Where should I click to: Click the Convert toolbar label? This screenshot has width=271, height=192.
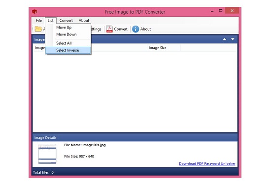pyautogui.click(x=121, y=29)
